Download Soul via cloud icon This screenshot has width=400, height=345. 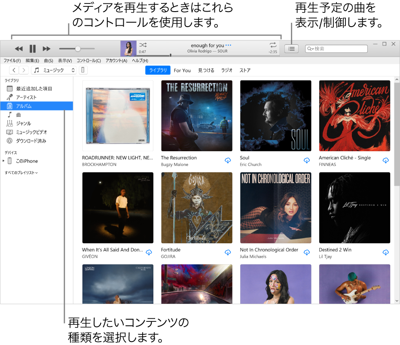coord(307,160)
